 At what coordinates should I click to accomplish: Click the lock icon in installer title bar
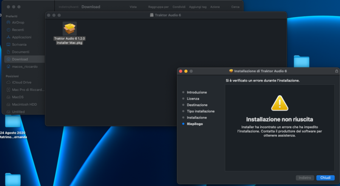coord(337,71)
